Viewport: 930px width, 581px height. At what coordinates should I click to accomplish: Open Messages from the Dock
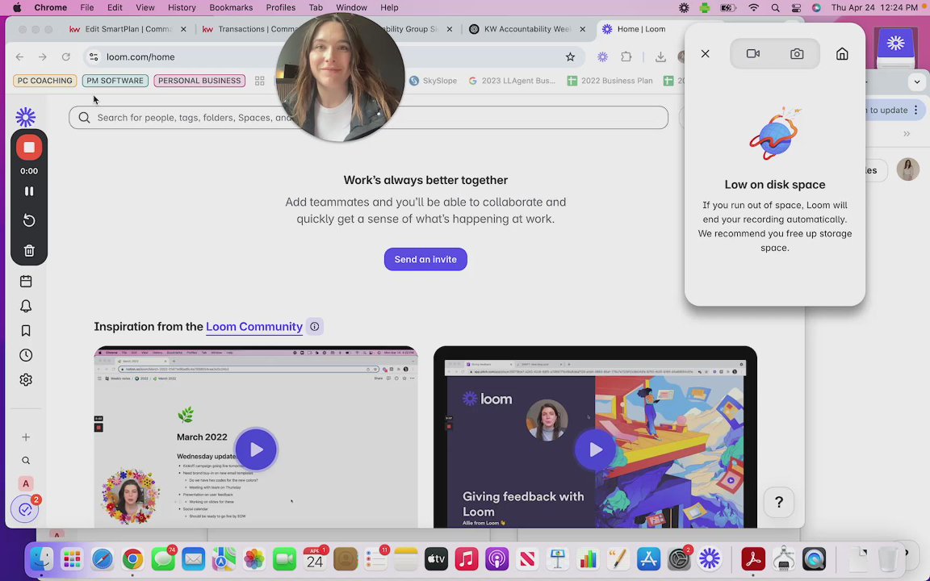coord(162,558)
